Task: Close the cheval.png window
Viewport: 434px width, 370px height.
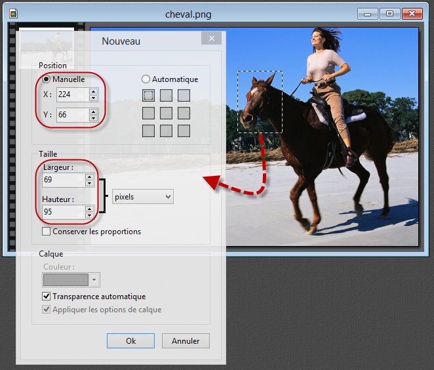Action: pos(412,14)
